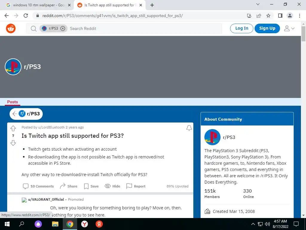
Task: Open Yandex Browser Y taskbar icon
Action: click(85, 224)
